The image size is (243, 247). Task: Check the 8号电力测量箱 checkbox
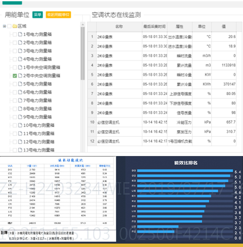click(x=15, y=109)
